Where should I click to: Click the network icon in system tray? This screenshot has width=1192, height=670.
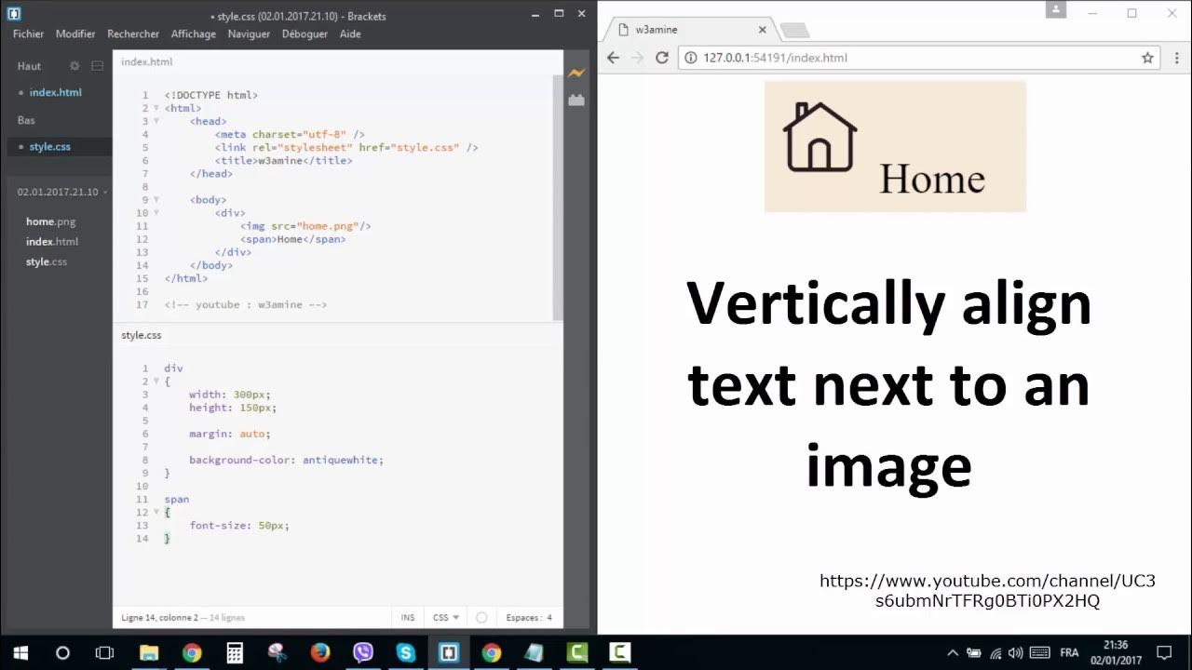coord(996,652)
